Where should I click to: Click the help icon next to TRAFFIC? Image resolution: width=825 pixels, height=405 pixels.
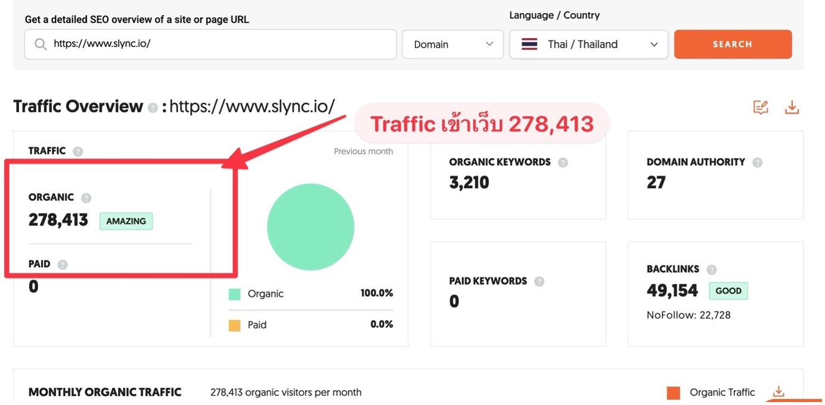pos(77,152)
